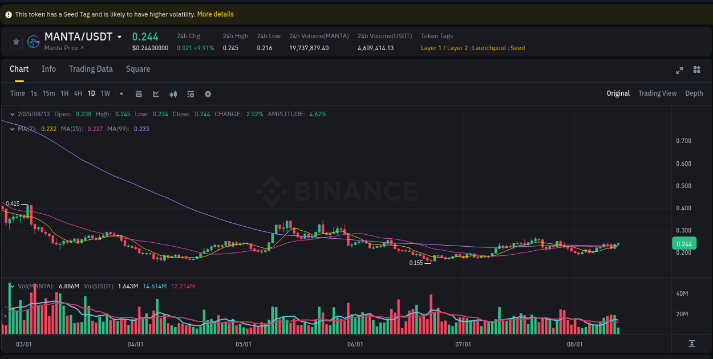Screen dimensions: 713x359
Task: Collapse the volume indicator row
Action: tap(11, 286)
